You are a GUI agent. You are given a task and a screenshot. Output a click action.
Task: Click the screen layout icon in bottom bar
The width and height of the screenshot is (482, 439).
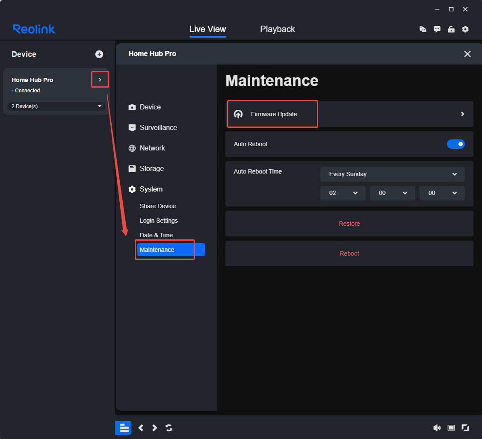(x=451, y=428)
